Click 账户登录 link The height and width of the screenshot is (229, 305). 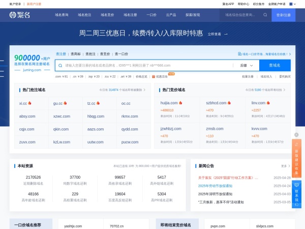point(15,4)
